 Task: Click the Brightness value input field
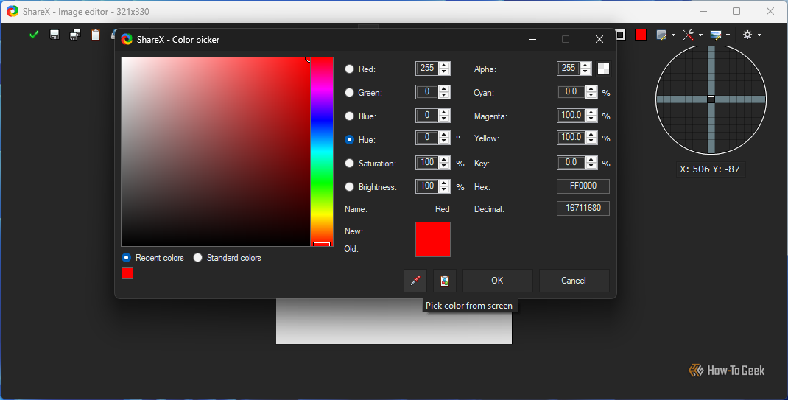click(427, 186)
